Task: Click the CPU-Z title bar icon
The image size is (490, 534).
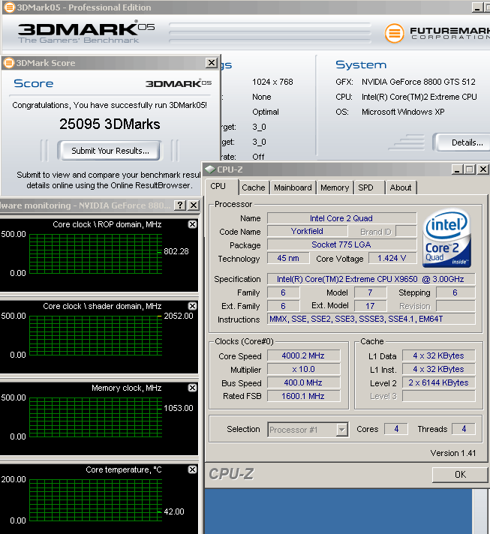Action: (210, 170)
